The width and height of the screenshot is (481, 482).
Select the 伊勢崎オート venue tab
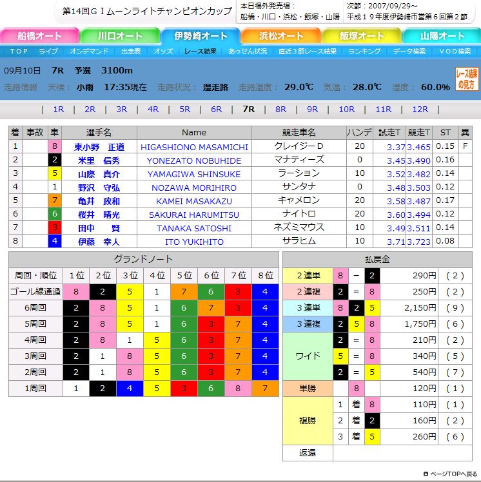pos(201,36)
